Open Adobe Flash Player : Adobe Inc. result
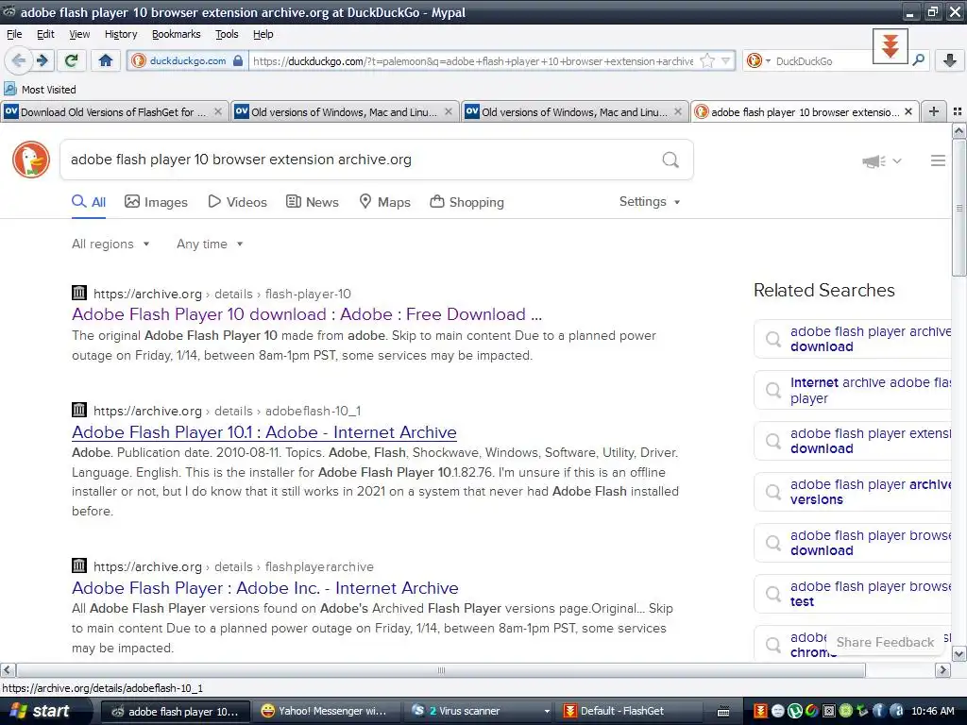 265,588
